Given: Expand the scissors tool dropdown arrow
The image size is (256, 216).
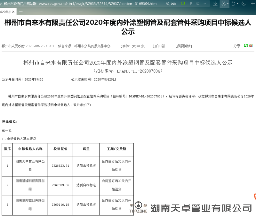Looking at the screenshot, I should click(x=228, y=4).
